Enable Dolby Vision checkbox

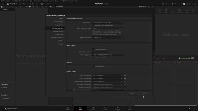[x=93, y=49]
